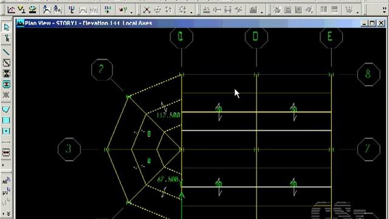Click the crossed-lines joint assign icon
This screenshot has height=219, width=389.
click(147, 10)
